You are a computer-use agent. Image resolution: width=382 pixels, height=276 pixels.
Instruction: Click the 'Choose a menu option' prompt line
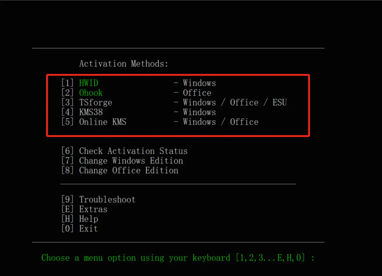[x=178, y=258]
